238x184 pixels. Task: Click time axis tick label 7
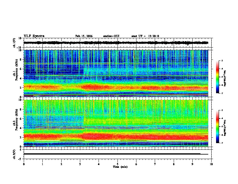(x=155, y=164)
